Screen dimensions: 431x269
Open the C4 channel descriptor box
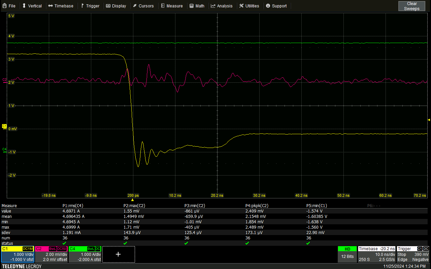85,254
